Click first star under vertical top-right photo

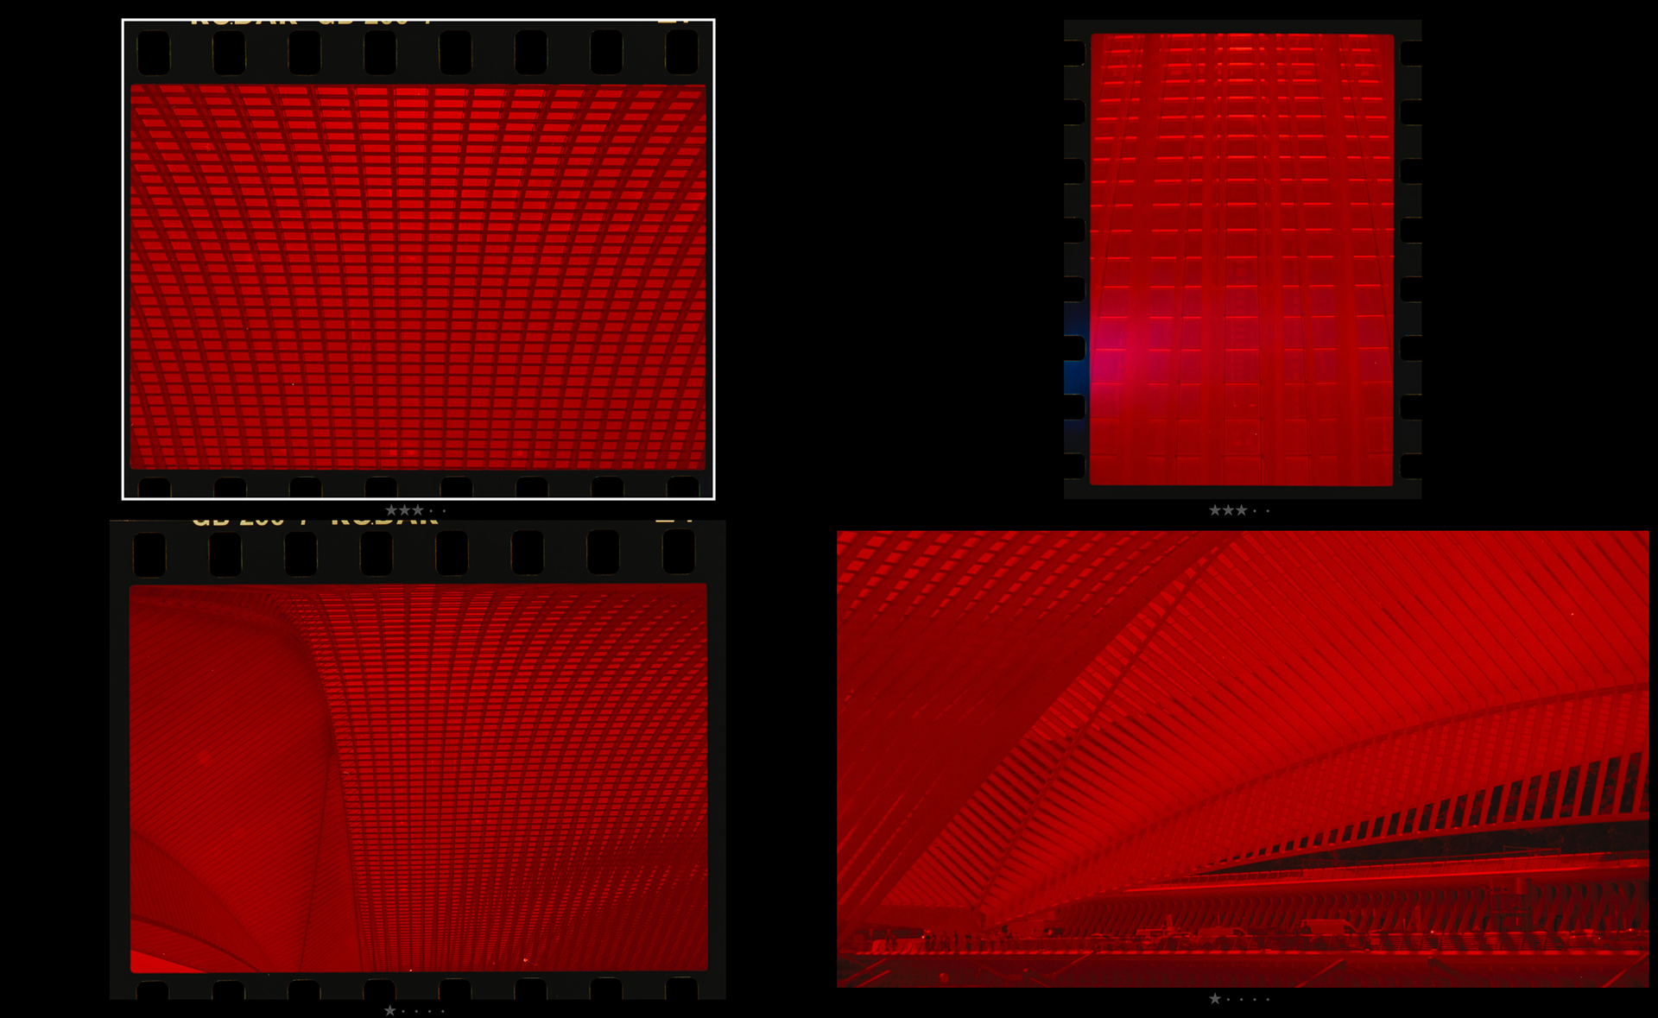(x=1215, y=510)
